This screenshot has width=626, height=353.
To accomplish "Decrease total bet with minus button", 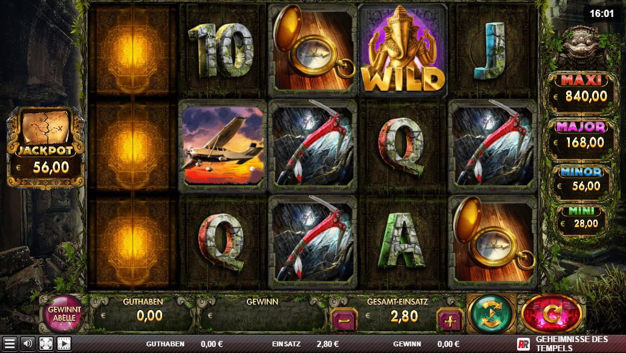I will pos(344,320).
